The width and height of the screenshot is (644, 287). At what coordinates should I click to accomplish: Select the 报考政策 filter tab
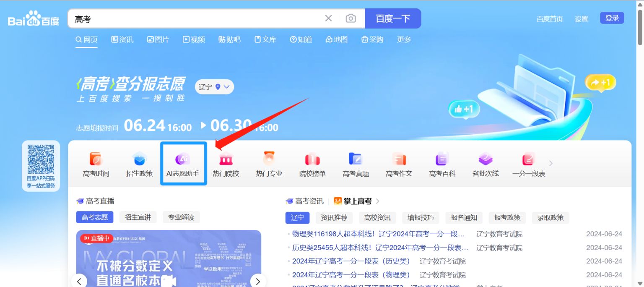507,217
